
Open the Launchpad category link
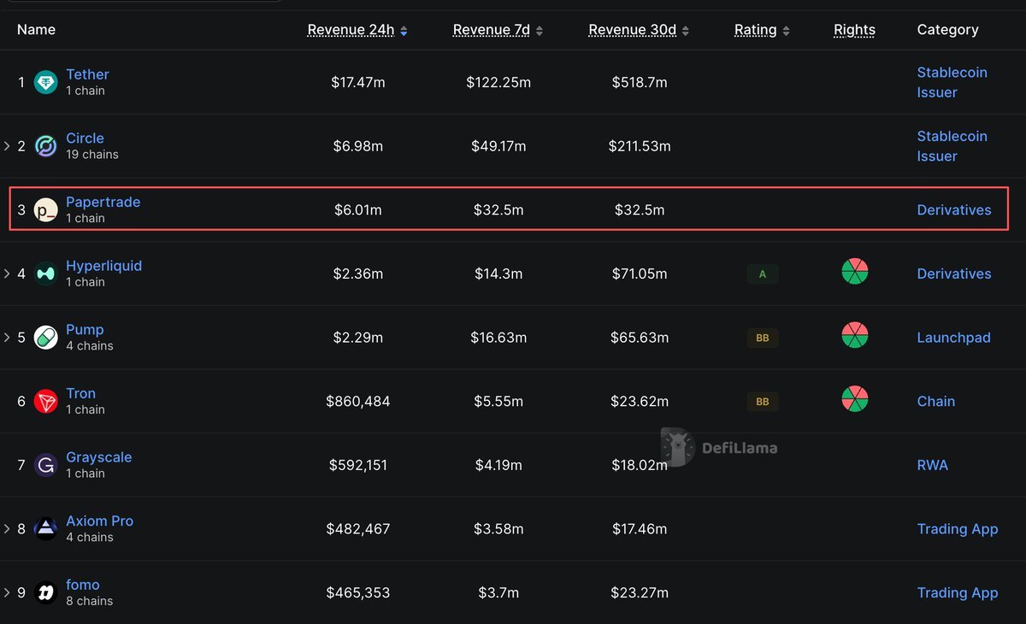(953, 338)
